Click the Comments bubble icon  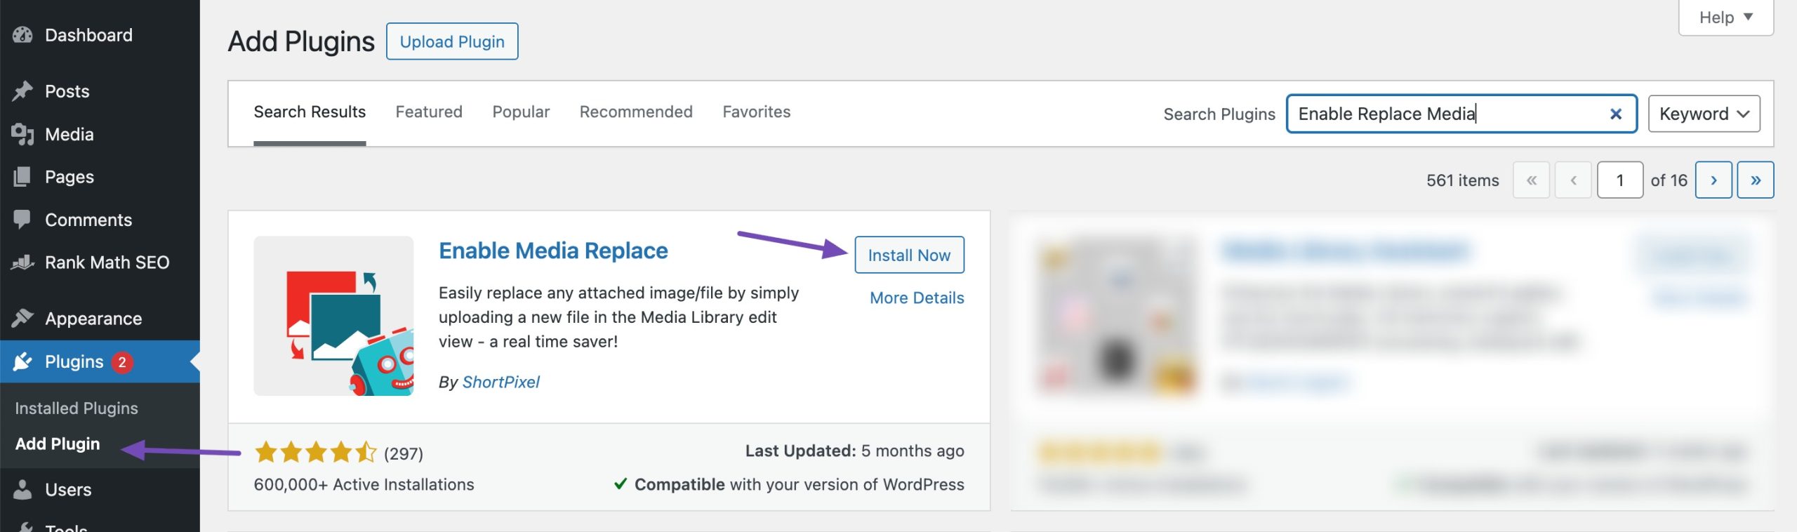(22, 220)
